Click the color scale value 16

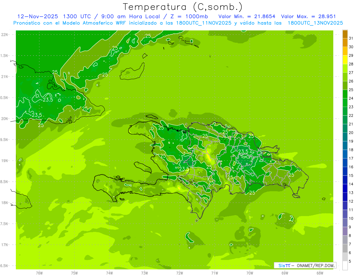tap(351, 167)
